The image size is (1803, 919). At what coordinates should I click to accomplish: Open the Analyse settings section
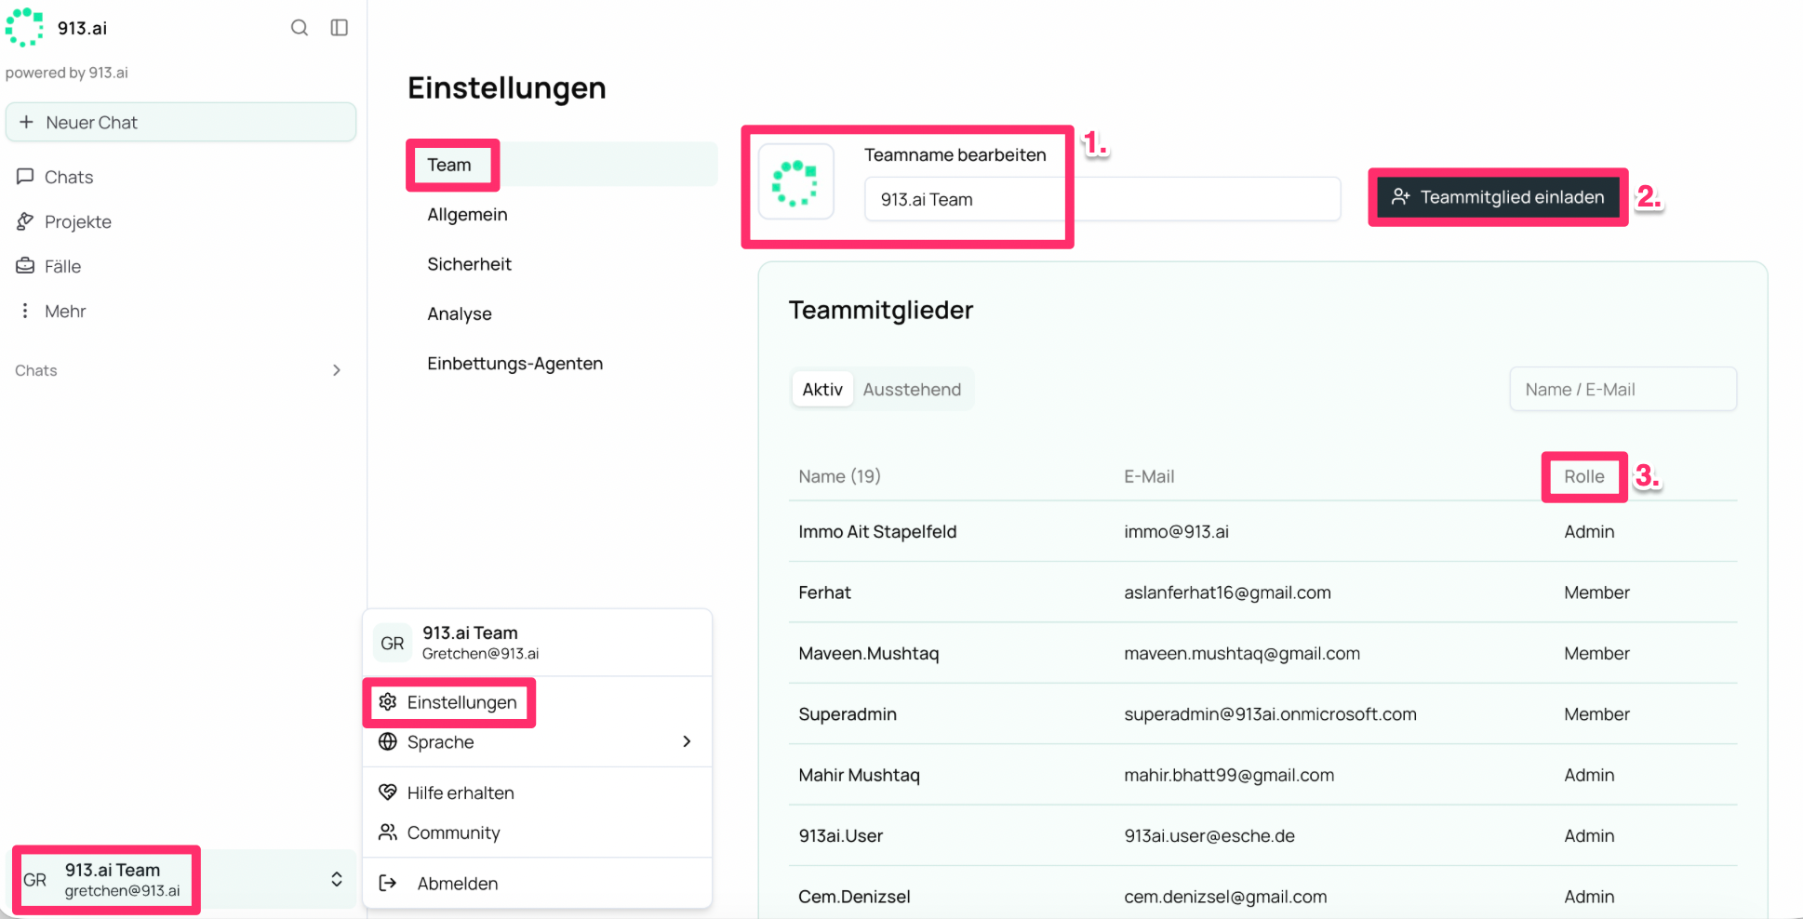coord(460,314)
